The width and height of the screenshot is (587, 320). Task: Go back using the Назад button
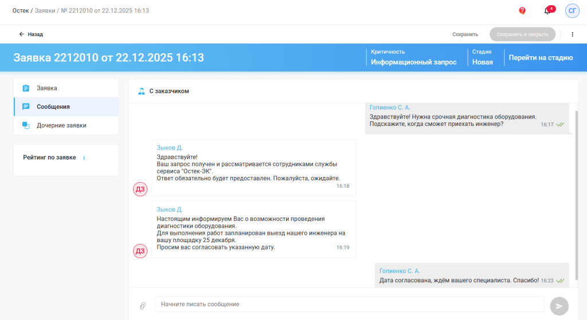31,34
